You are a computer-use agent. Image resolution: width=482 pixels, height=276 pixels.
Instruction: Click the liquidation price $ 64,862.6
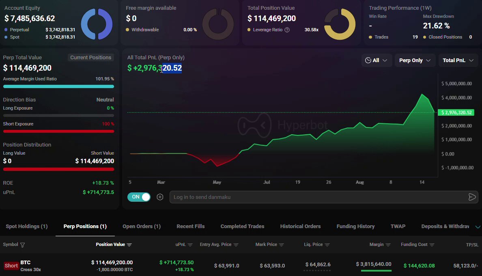(x=318, y=265)
